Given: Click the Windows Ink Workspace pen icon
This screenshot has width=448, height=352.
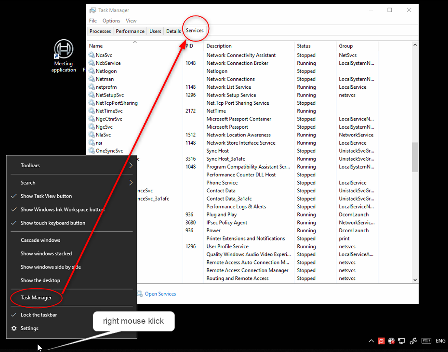Looking at the screenshot, I should pyautogui.click(x=413, y=341).
